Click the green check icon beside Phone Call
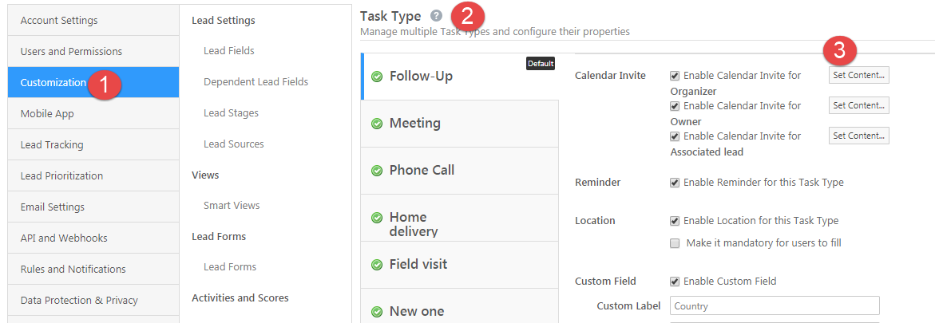Viewport: 935px width, 323px height. [x=377, y=171]
